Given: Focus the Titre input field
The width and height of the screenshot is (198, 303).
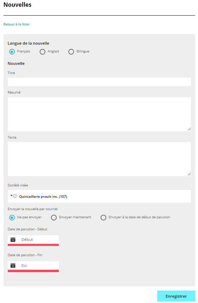Looking at the screenshot, I should 99,82.
